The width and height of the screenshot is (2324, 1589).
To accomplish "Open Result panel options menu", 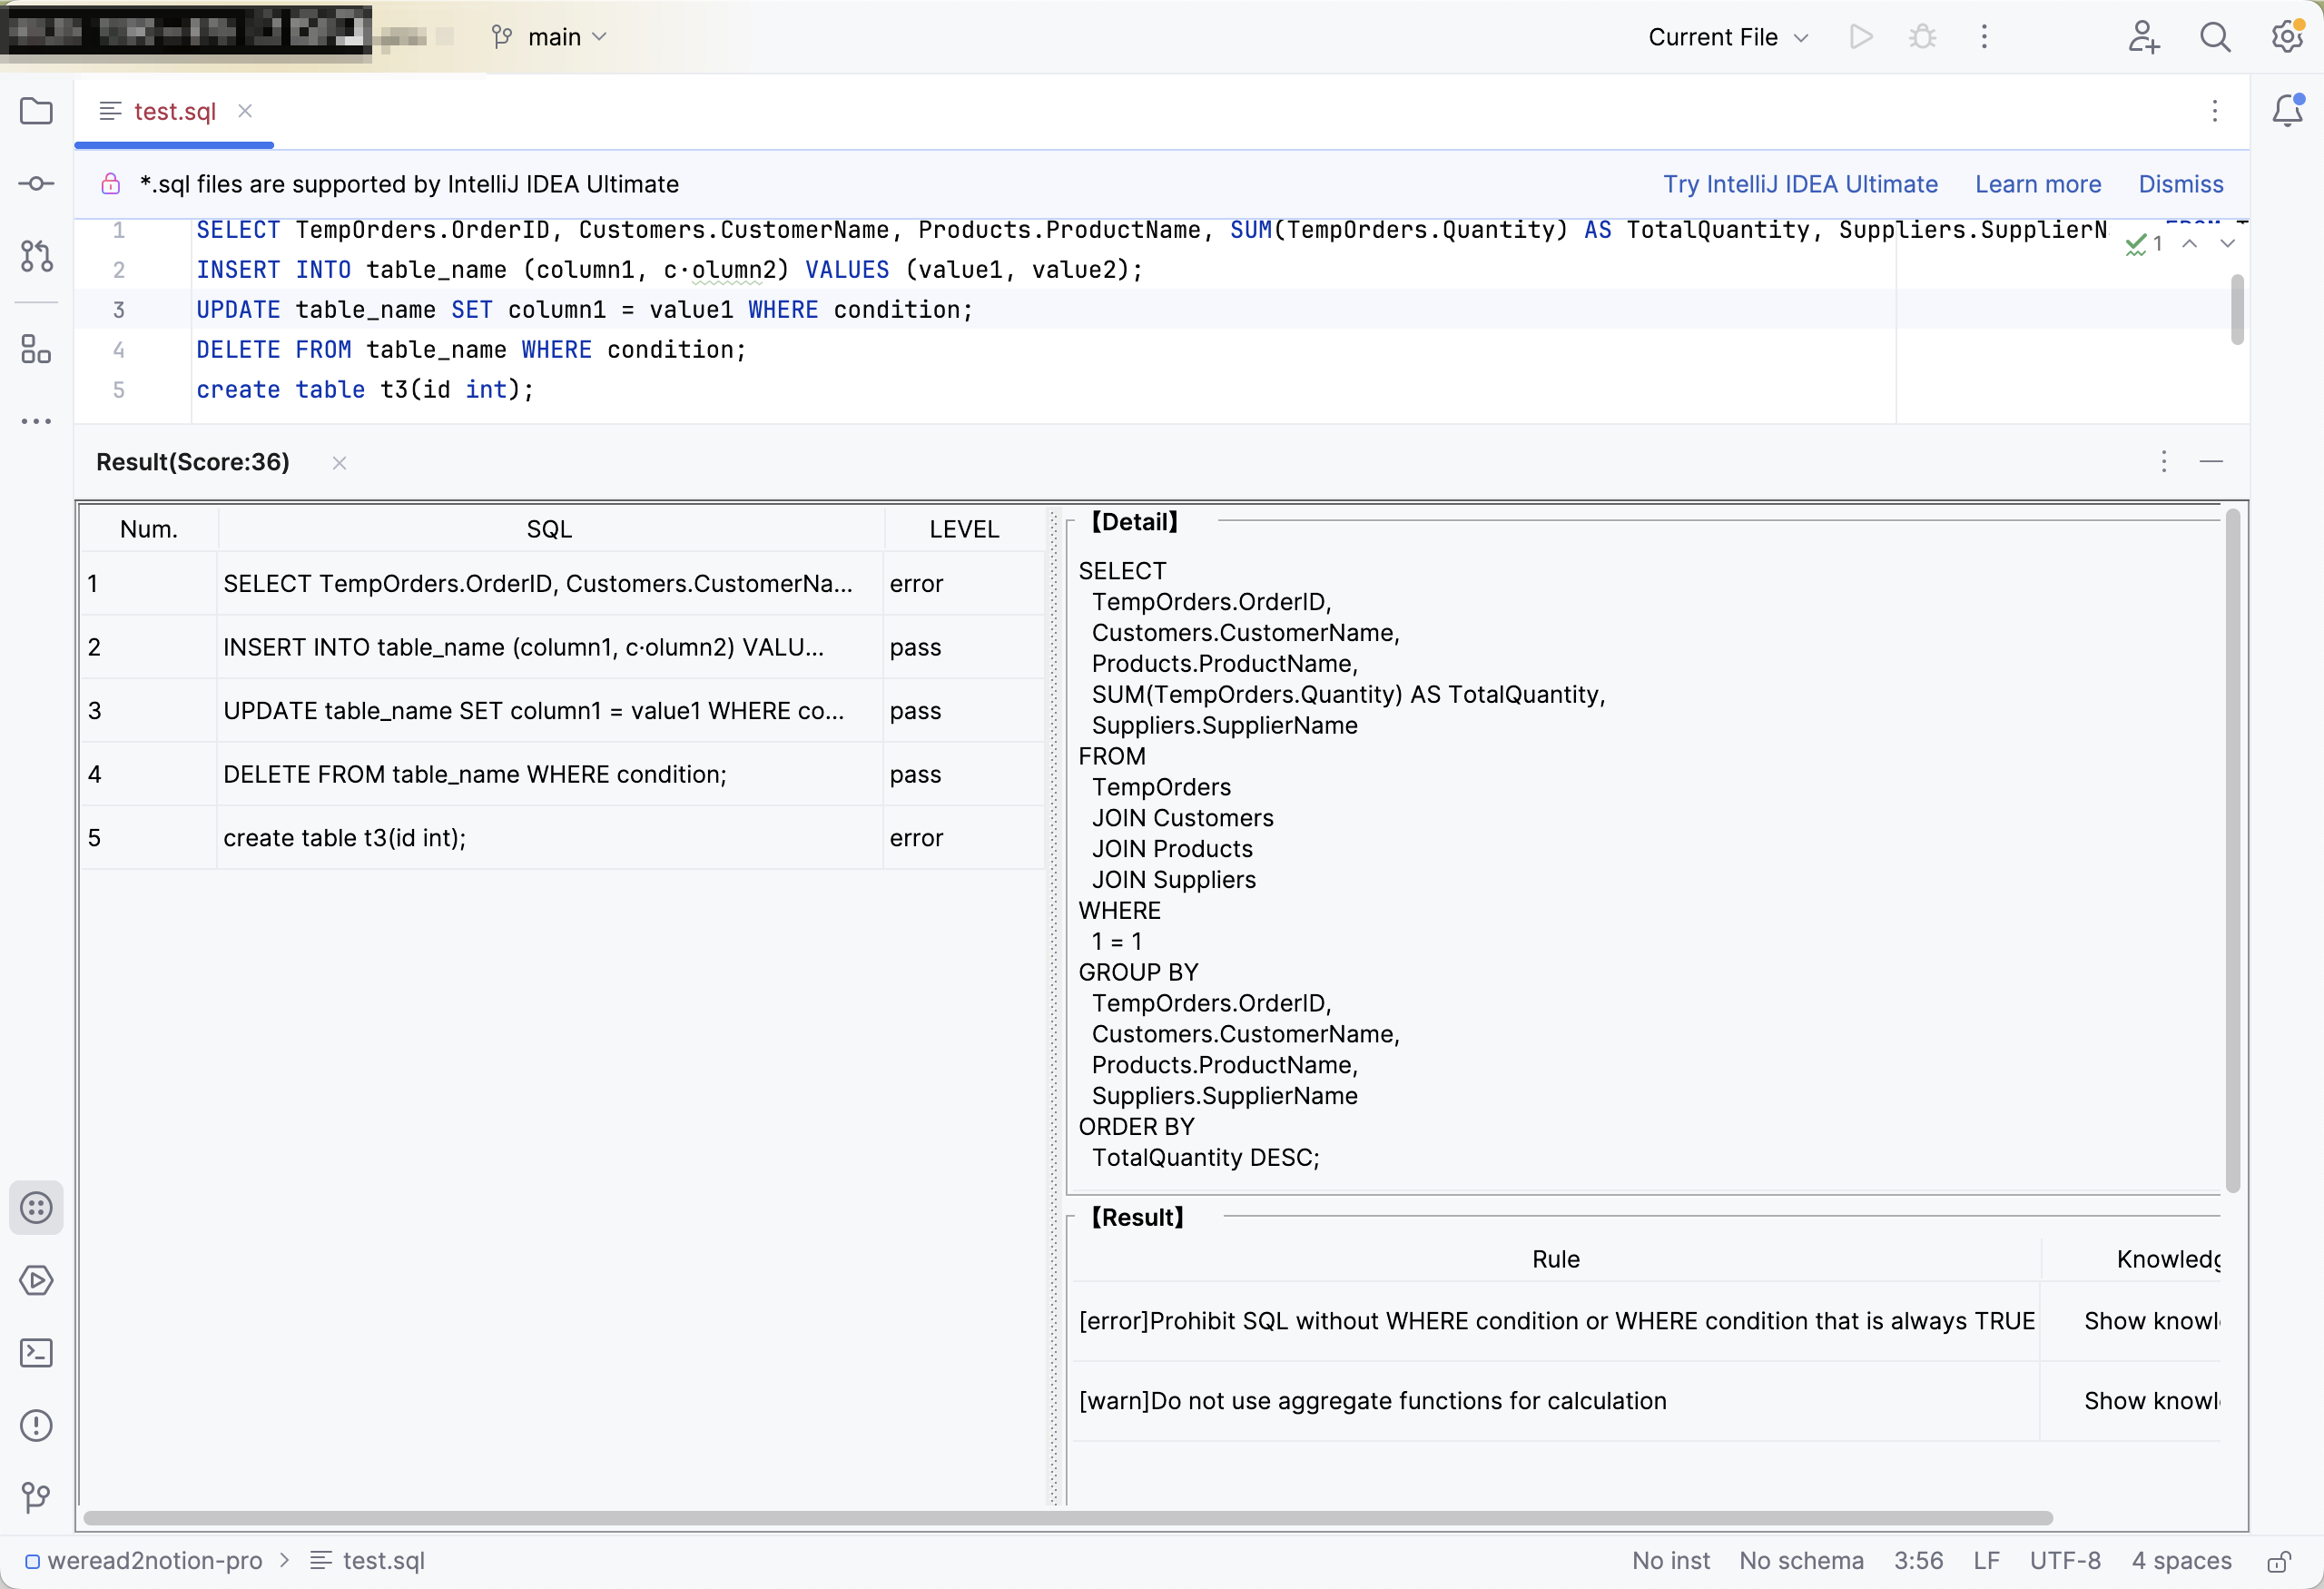I will [x=2164, y=461].
